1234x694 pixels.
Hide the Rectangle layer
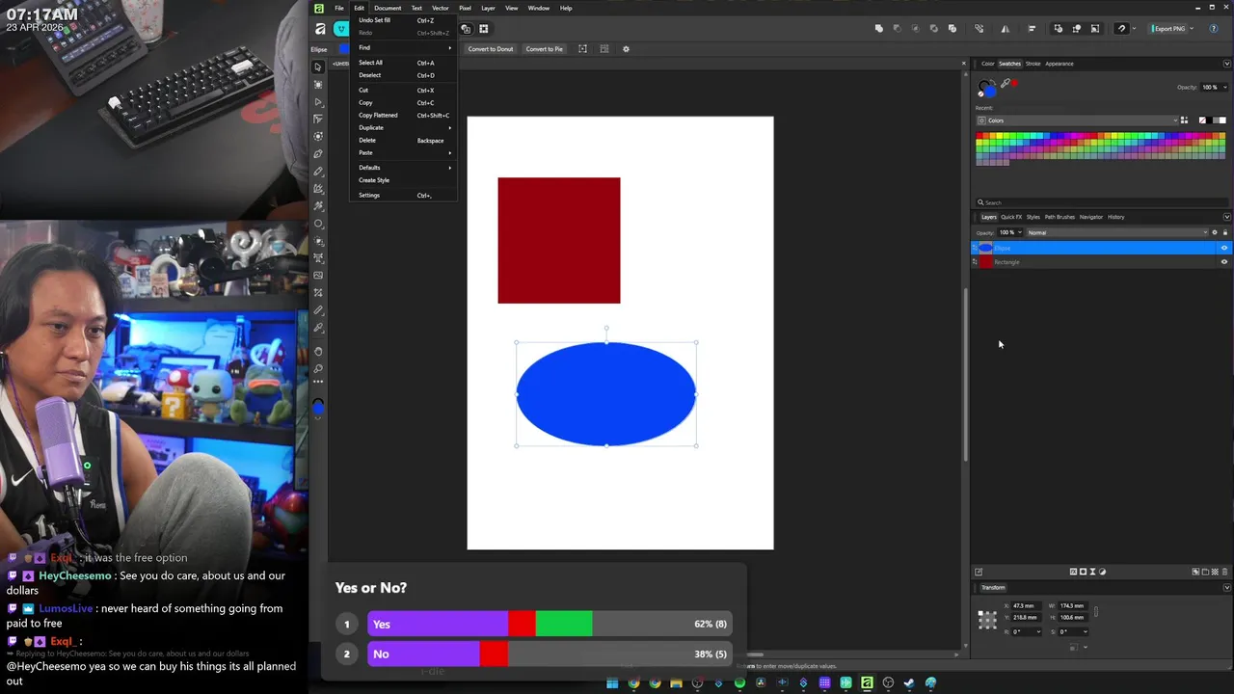click(x=1224, y=261)
